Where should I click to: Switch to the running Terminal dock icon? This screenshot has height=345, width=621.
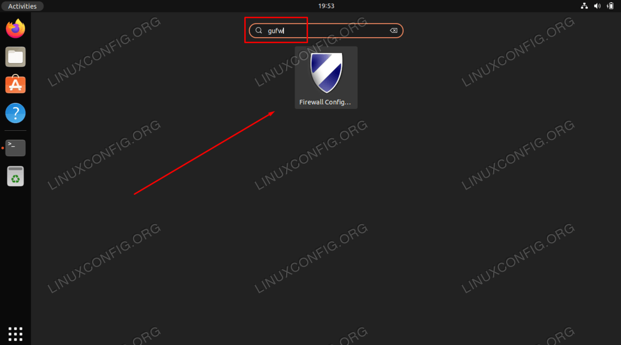[16, 148]
